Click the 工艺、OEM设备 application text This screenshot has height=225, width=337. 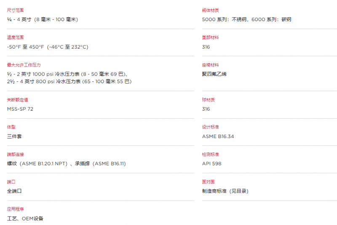click(25, 219)
